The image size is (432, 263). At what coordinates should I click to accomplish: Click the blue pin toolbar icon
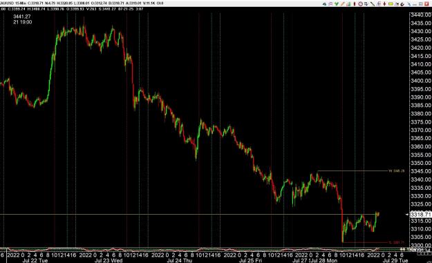[409, 4]
